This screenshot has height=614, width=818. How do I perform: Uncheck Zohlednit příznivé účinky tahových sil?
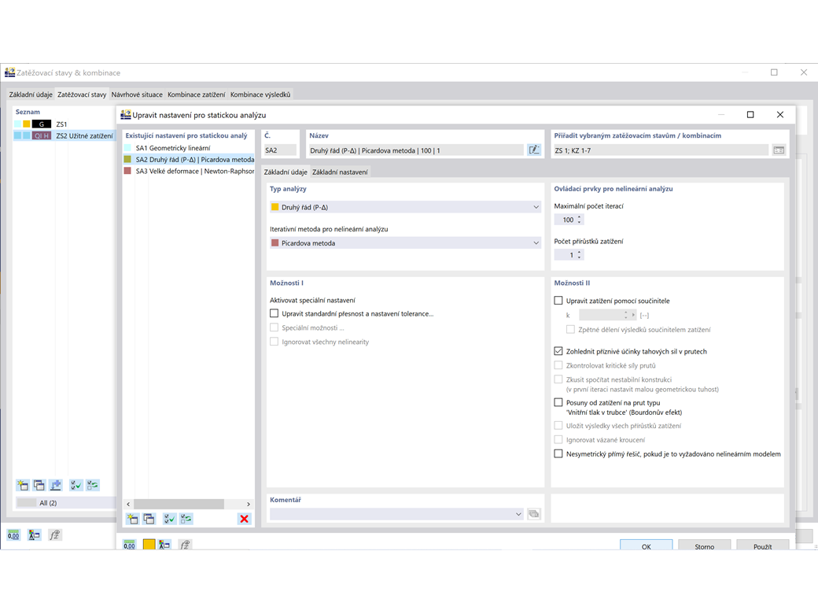(558, 350)
